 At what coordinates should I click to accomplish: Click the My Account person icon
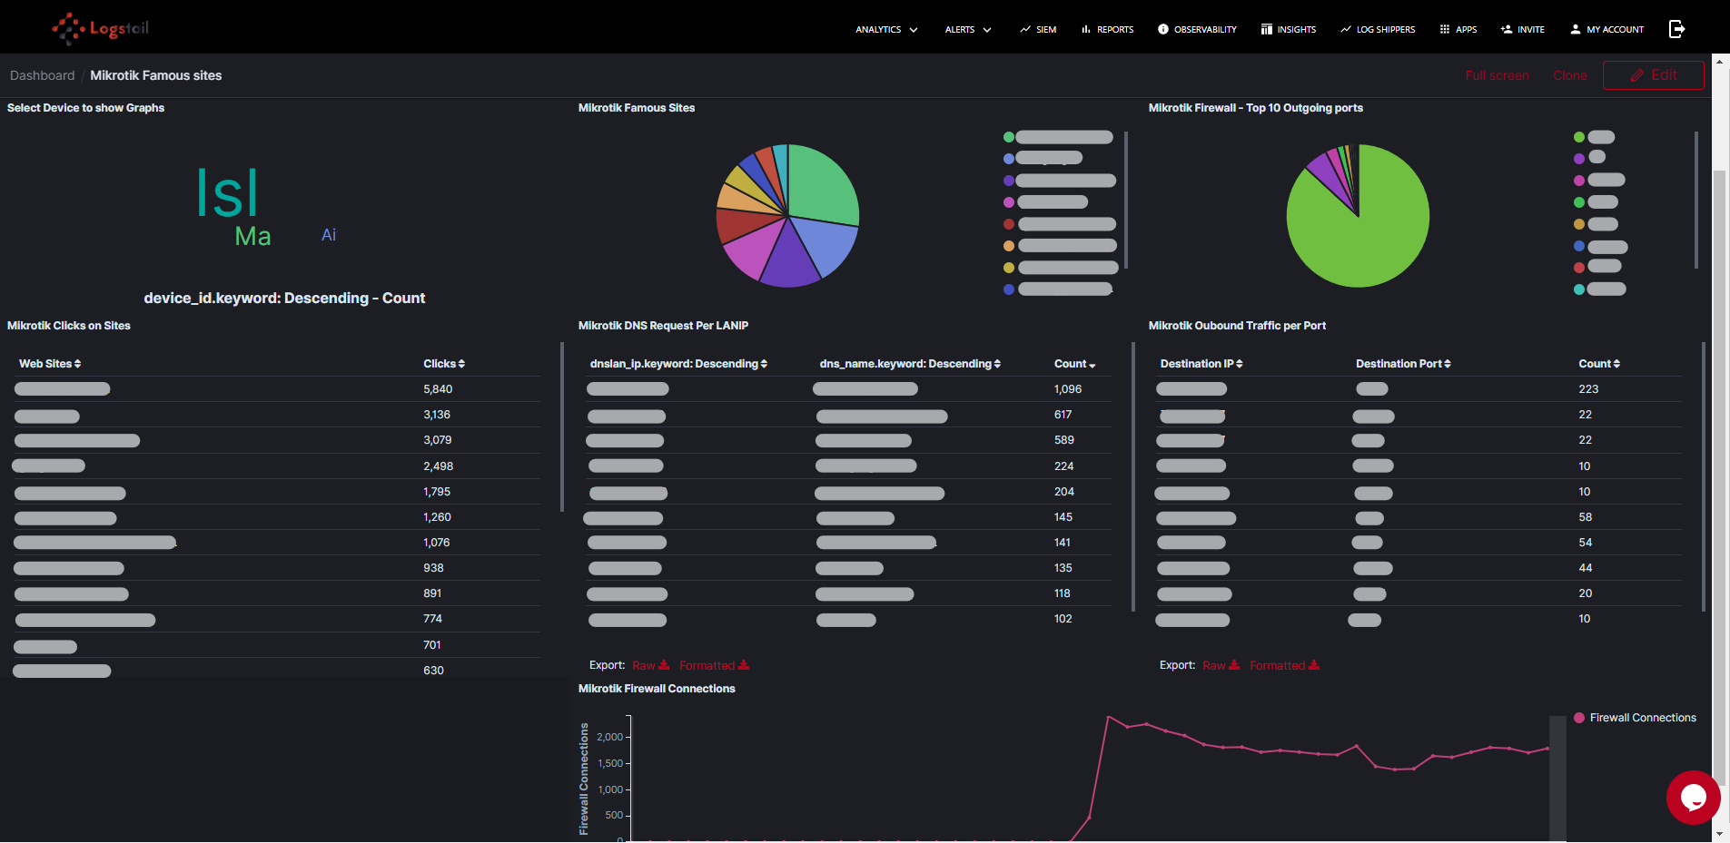click(1576, 29)
